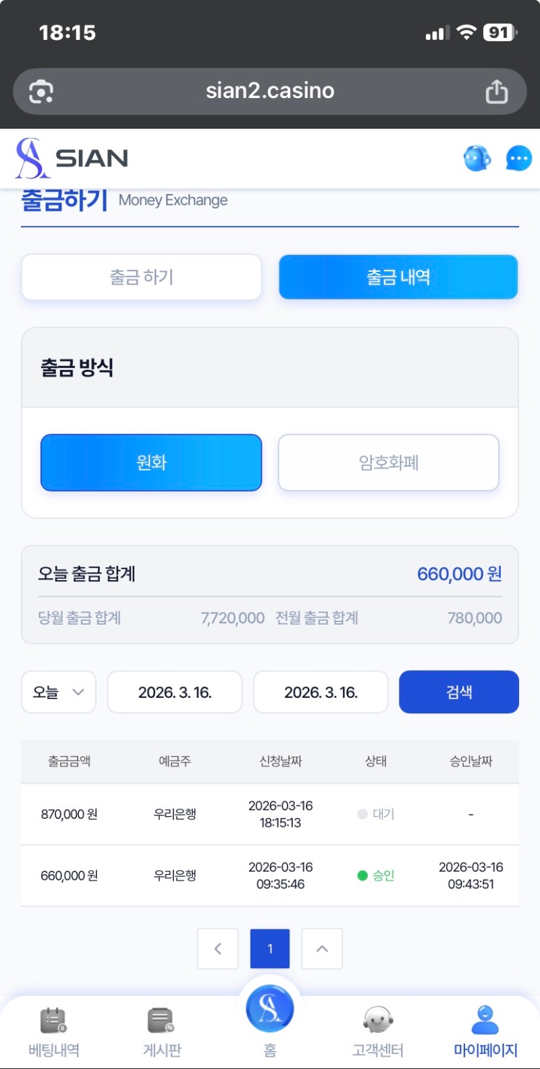Viewport: 540px width, 1069px height.
Task: Expand the 오늘 period dropdown
Action: (59, 692)
